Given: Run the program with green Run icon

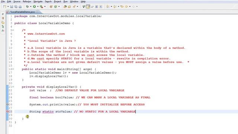Looking at the screenshot, I should [34, 7].
